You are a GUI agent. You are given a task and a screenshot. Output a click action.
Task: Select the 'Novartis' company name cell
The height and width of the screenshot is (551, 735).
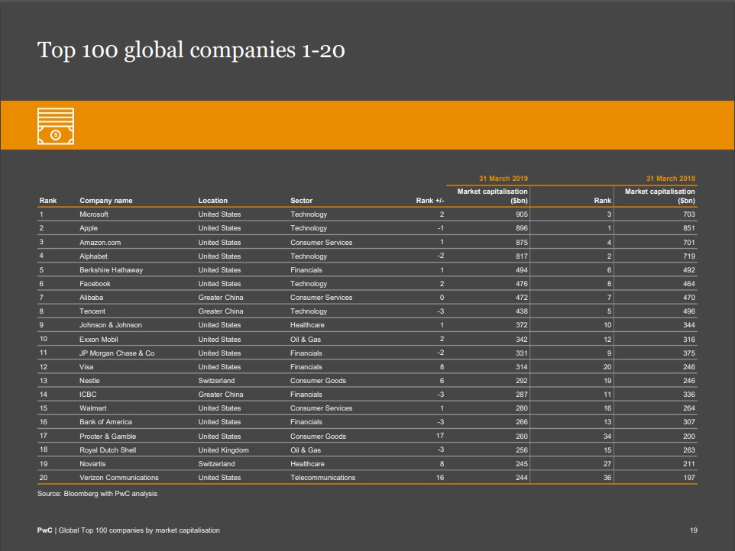[92, 464]
